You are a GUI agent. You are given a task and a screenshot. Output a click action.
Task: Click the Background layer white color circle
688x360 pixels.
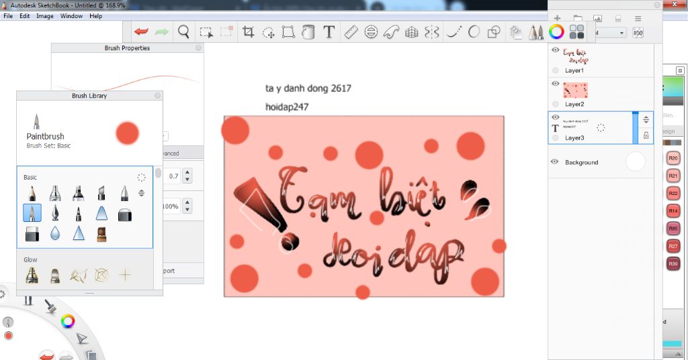tap(636, 162)
